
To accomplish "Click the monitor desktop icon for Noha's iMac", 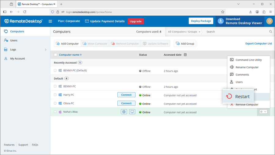I will tap(132, 112).
